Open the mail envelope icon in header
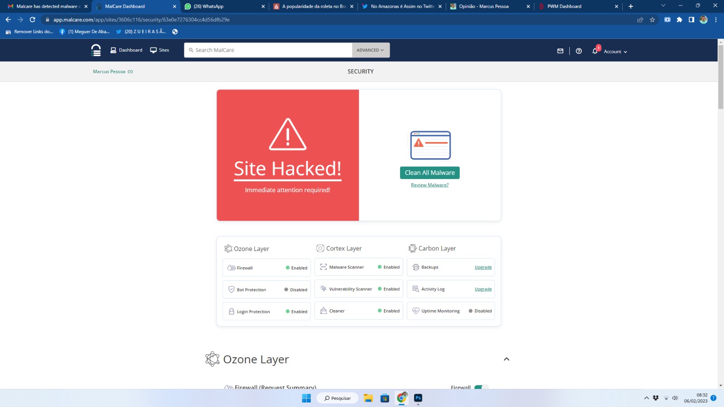Screen dimensions: 724x407 pos(560,51)
